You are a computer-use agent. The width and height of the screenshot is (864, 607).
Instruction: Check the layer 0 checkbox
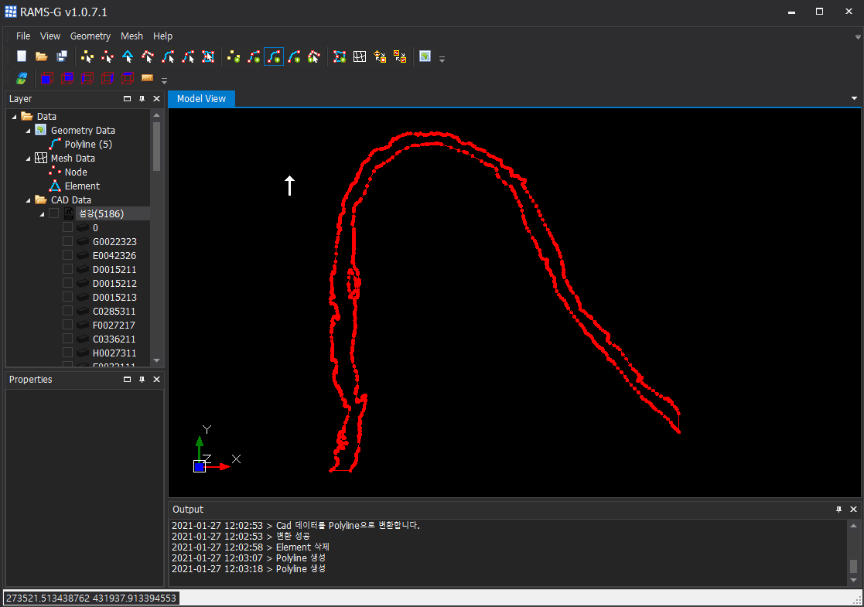pos(67,227)
